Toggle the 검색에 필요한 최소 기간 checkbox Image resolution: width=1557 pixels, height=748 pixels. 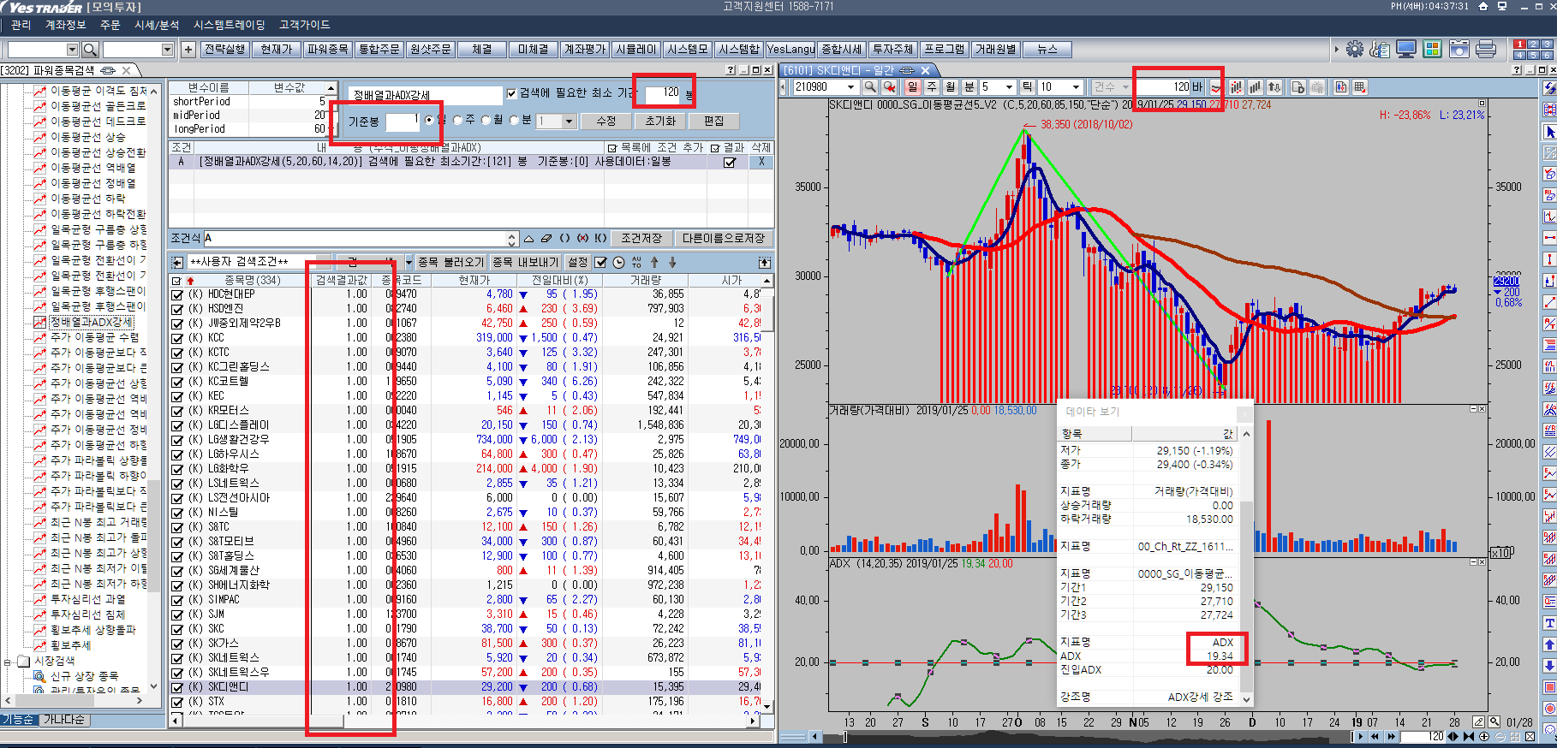coord(511,93)
